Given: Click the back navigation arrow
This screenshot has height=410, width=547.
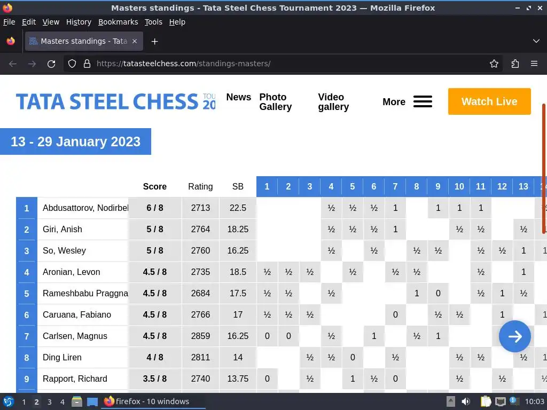Looking at the screenshot, I should (x=13, y=64).
